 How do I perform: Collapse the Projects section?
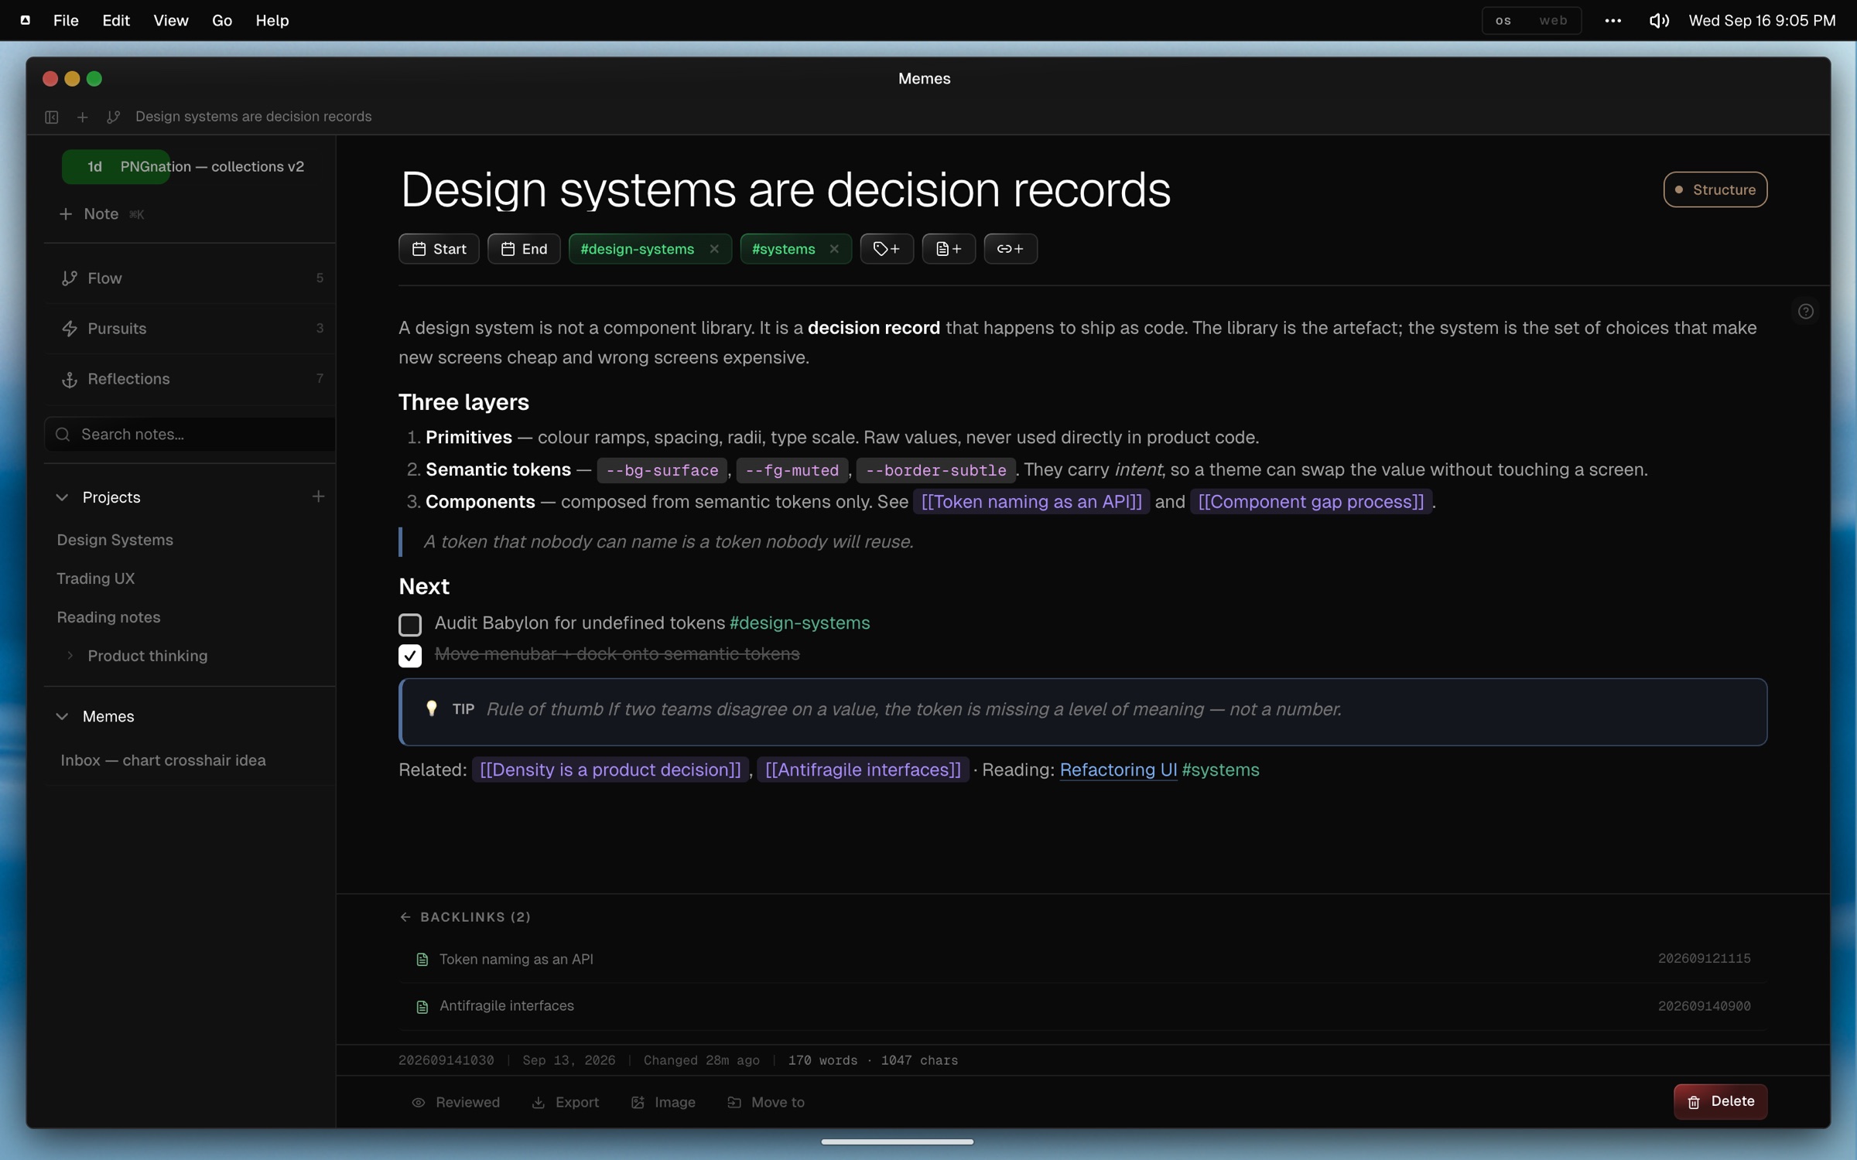[x=63, y=497]
